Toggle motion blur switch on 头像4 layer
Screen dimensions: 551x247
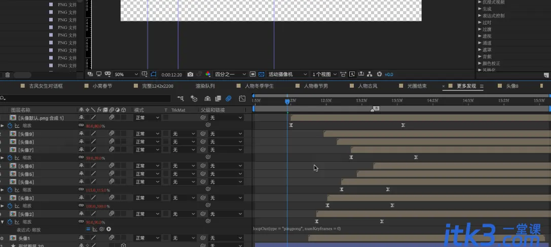[x=112, y=182]
